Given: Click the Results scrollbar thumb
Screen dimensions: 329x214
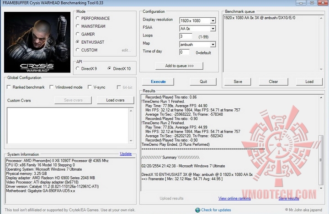Looking at the screenshot, I should (321, 160).
